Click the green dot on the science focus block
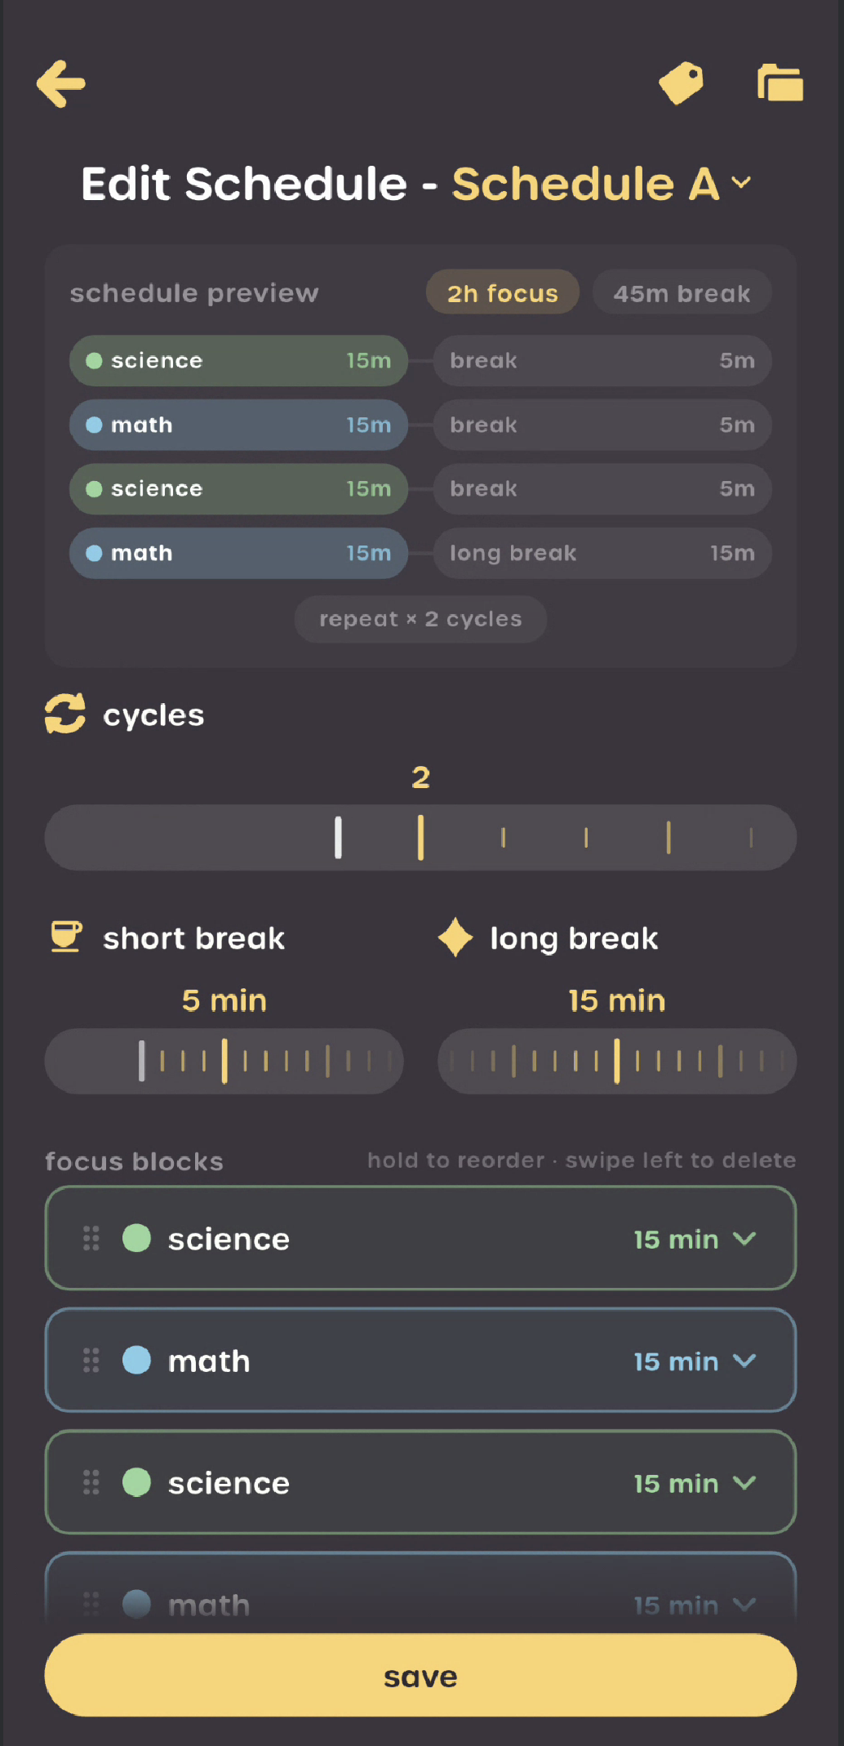Viewport: 844px width, 1746px height. click(x=136, y=1238)
